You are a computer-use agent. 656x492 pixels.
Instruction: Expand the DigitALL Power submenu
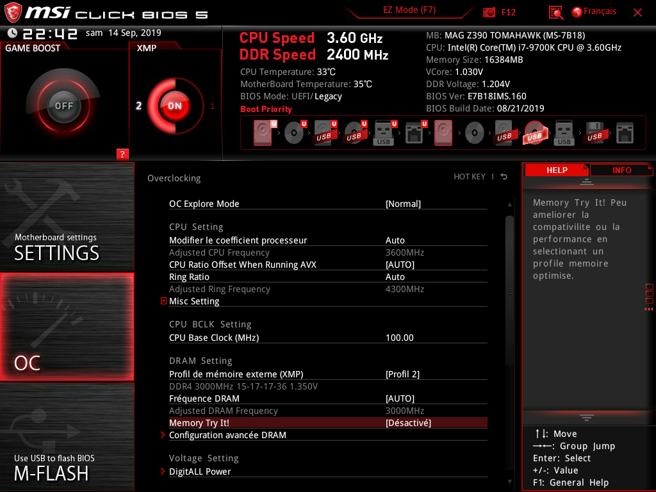[x=200, y=471]
